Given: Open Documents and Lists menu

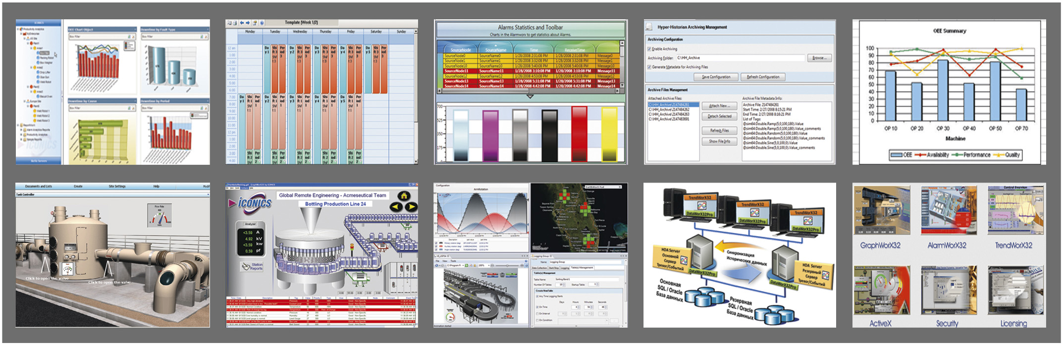Looking at the screenshot, I should (39, 187).
